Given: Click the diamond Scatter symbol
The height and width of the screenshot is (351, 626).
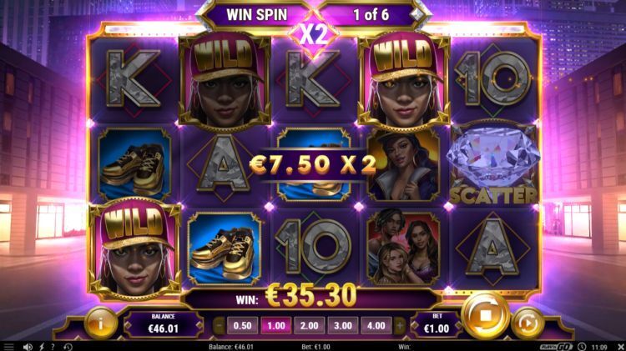Looking at the screenshot, I should (493, 164).
